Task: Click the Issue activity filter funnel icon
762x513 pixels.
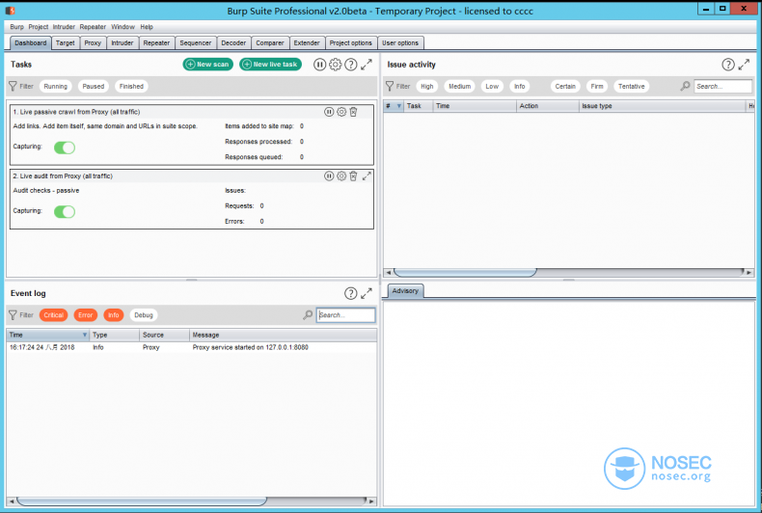Action: [390, 86]
